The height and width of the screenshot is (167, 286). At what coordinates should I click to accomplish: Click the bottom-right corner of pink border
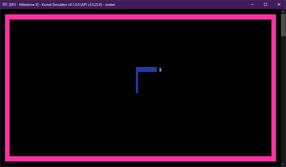[274, 159]
